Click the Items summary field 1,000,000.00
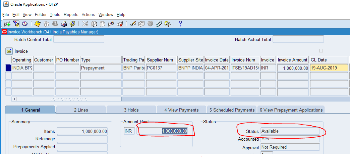 (x=82, y=131)
